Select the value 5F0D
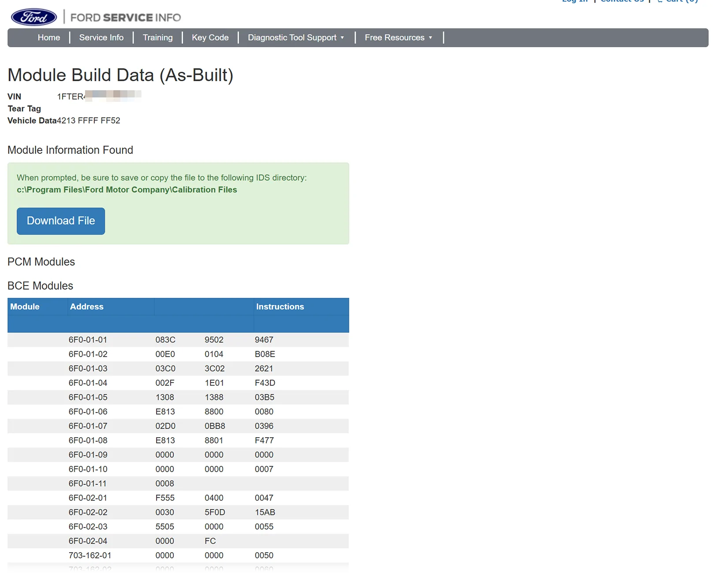 pyautogui.click(x=215, y=512)
